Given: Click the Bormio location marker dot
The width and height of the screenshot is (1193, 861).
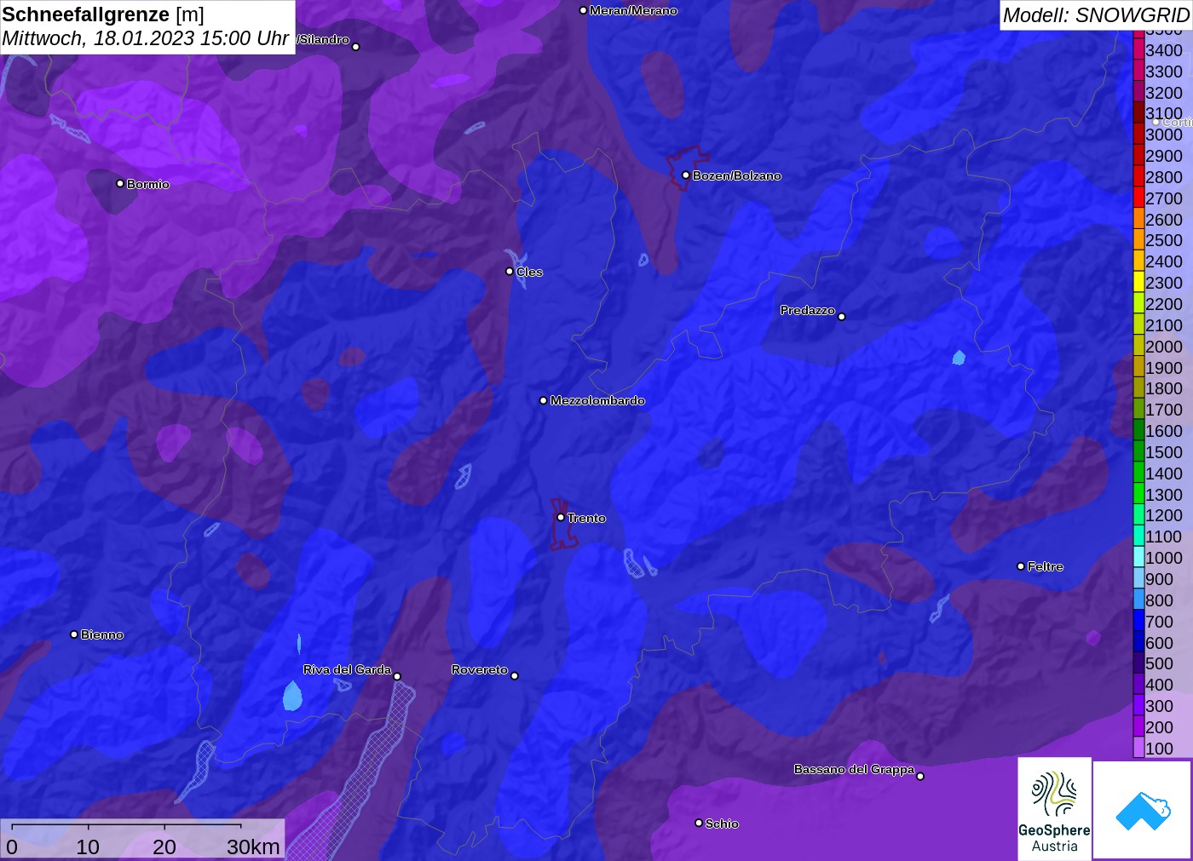Looking at the screenshot, I should [120, 183].
